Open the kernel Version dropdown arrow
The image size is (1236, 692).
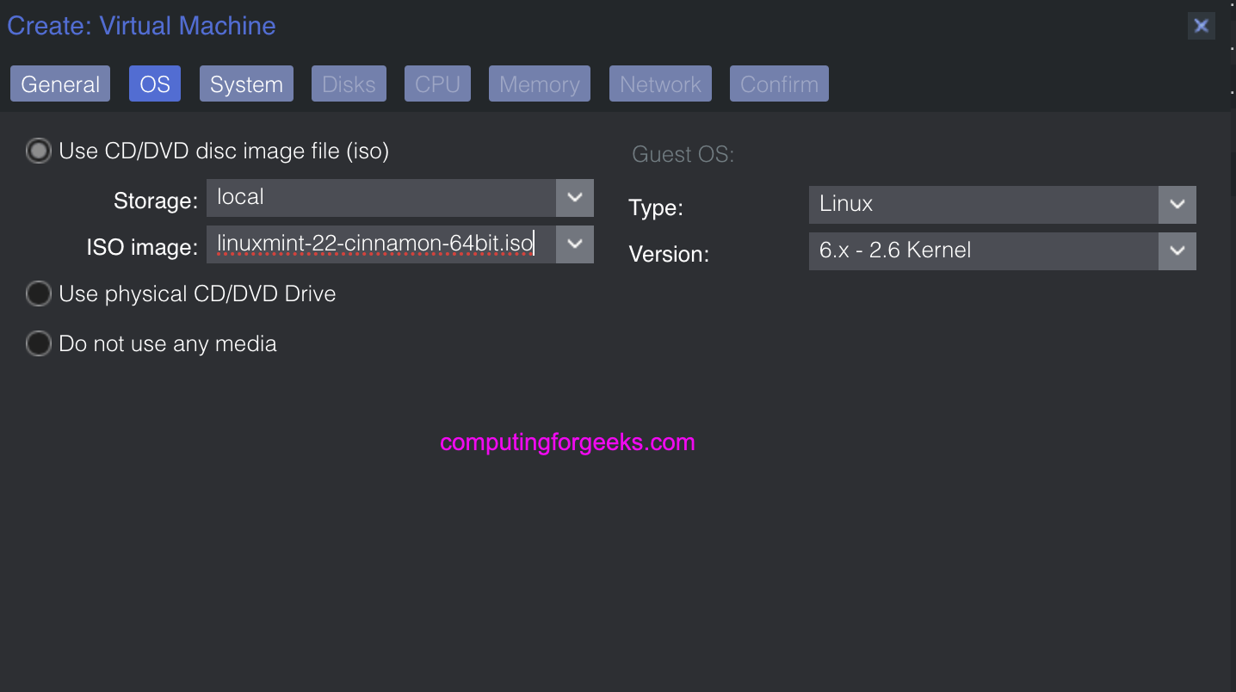click(1177, 251)
